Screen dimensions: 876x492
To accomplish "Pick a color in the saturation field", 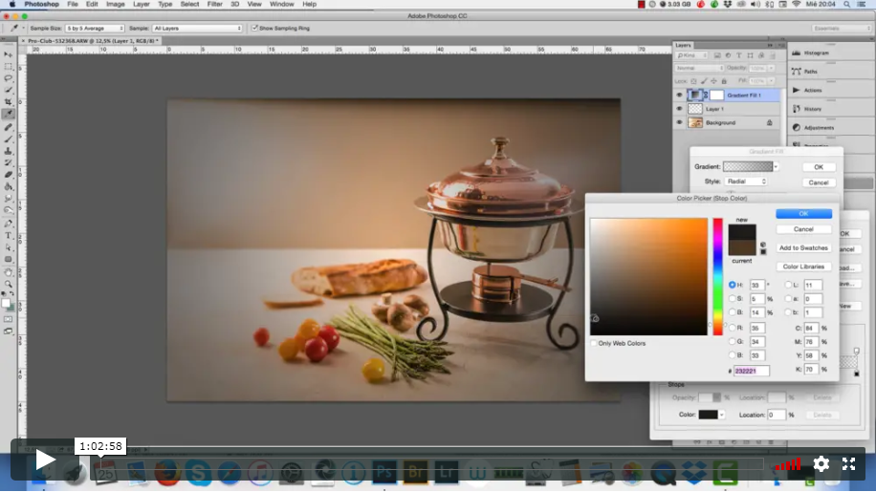I will point(648,277).
